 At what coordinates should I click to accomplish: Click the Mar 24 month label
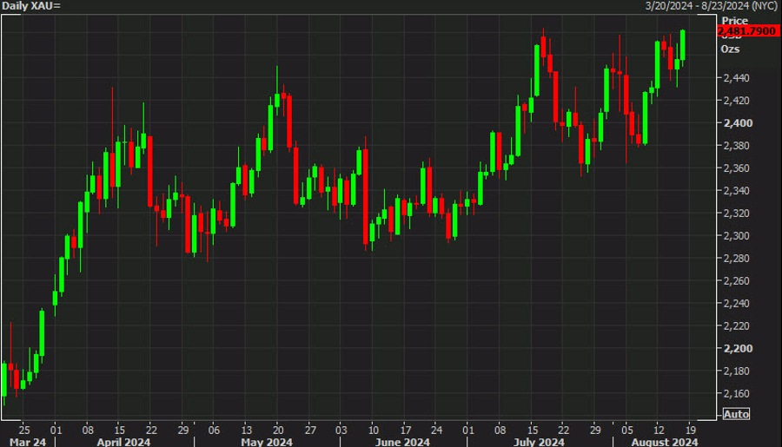[x=27, y=442]
